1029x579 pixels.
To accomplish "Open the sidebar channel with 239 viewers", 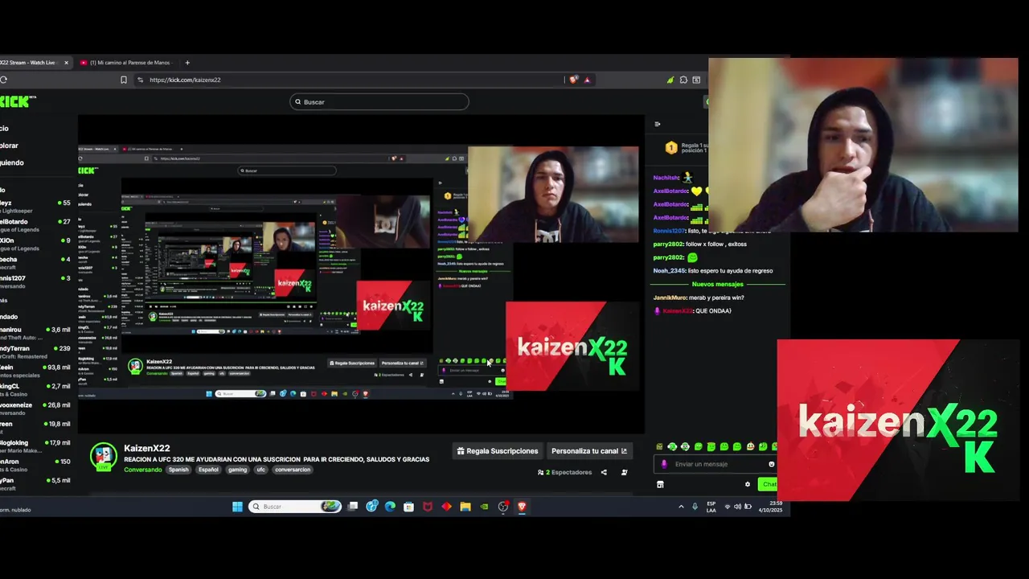I will point(35,352).
